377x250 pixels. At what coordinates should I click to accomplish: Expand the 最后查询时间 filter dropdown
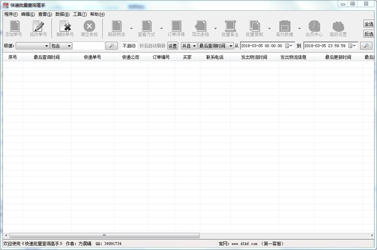click(216, 46)
